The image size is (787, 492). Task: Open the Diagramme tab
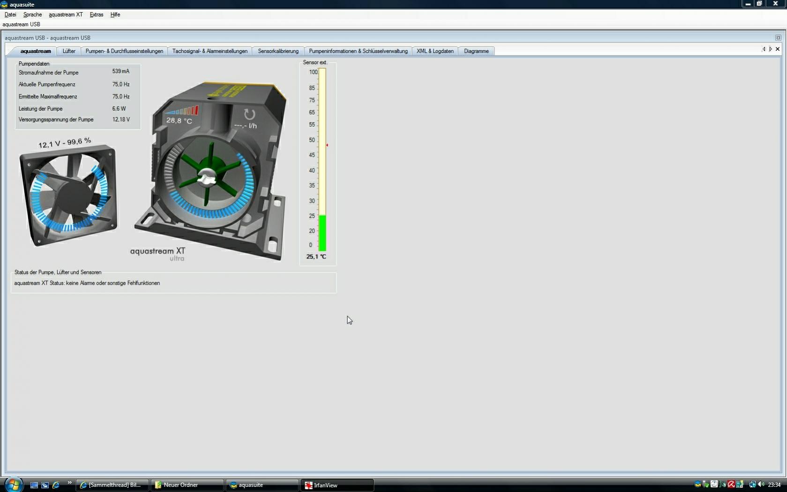(x=476, y=51)
